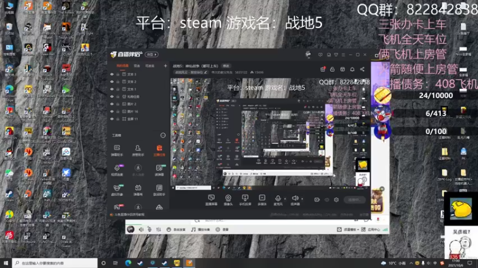Open the 房管助手 tool
Image resolution: width=478 pixels, height=268 pixels.
coord(138,150)
